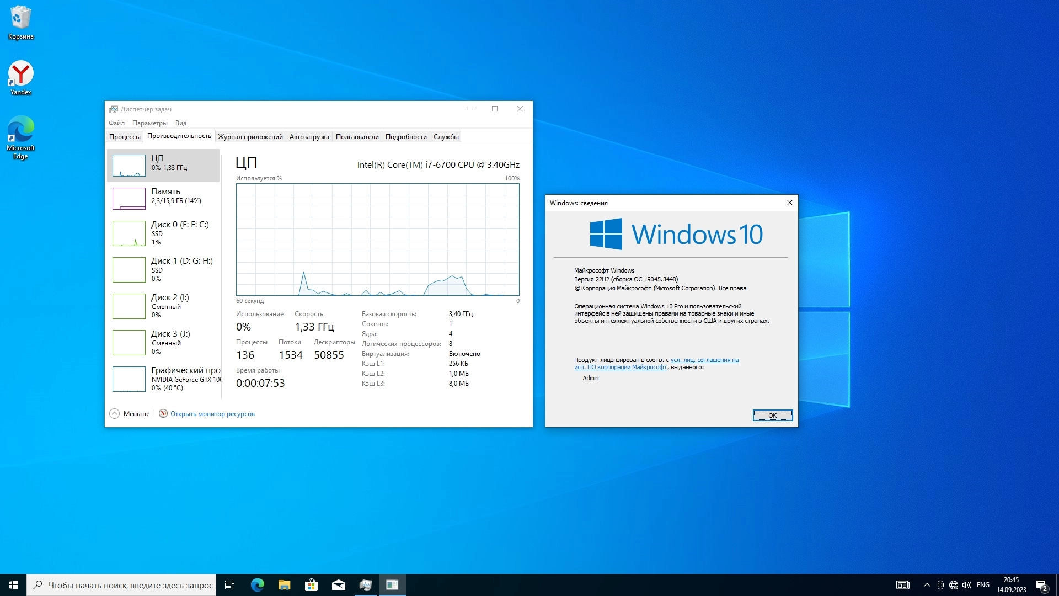This screenshot has width=1059, height=596.
Task: Open the notification center icon
Action: tap(1041, 585)
